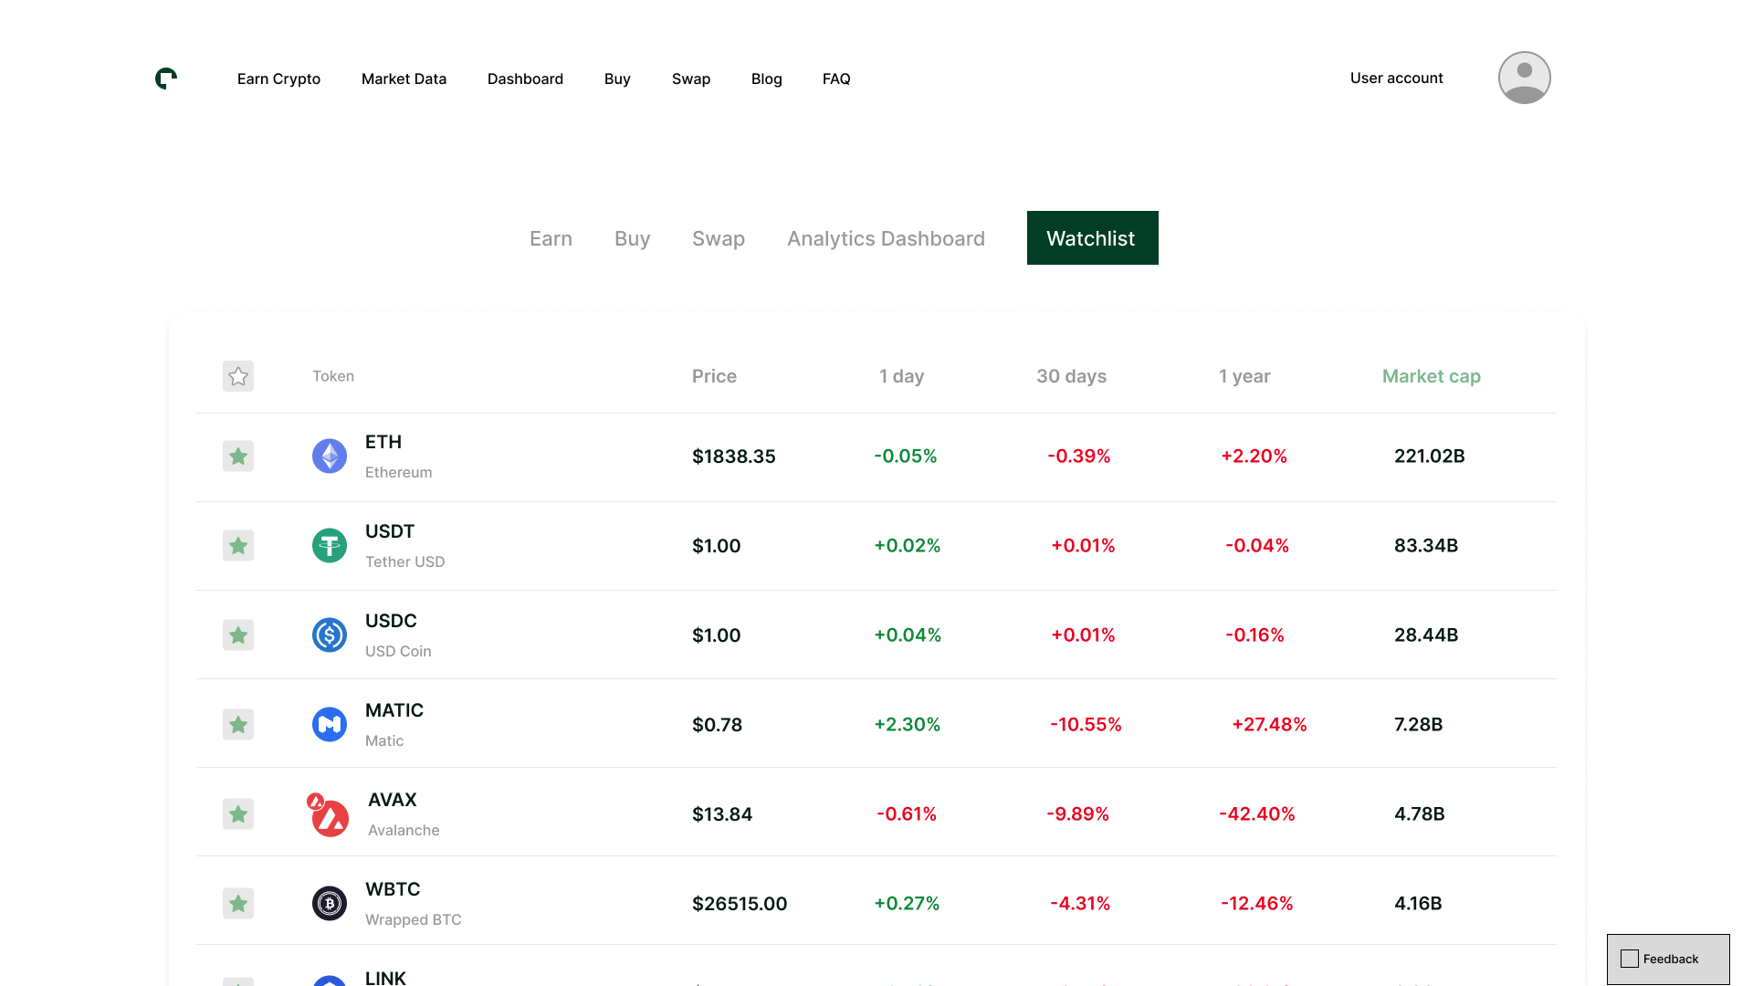Switch to the Analytics Dashboard tab
The image size is (1753, 986).
[886, 238]
